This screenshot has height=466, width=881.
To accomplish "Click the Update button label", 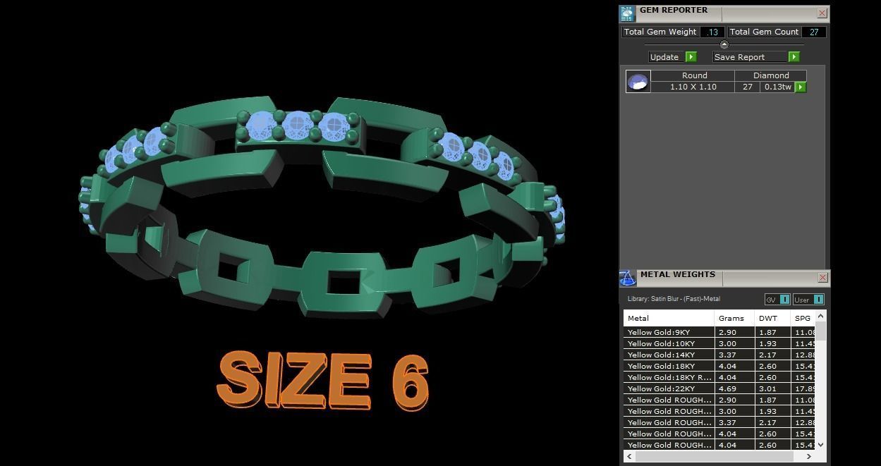I will [664, 57].
